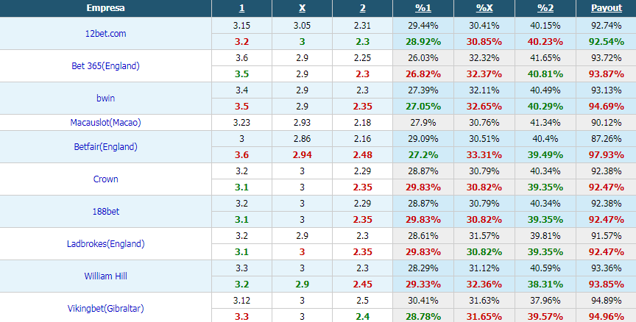The width and height of the screenshot is (636, 322).
Task: Sort by the %2 column header
Action: coord(545,8)
